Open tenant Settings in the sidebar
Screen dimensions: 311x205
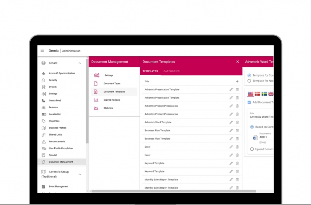(62, 94)
